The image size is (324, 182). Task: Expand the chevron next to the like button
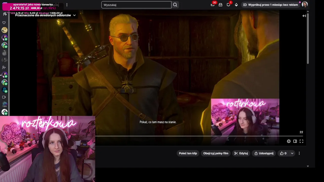tap(292, 153)
